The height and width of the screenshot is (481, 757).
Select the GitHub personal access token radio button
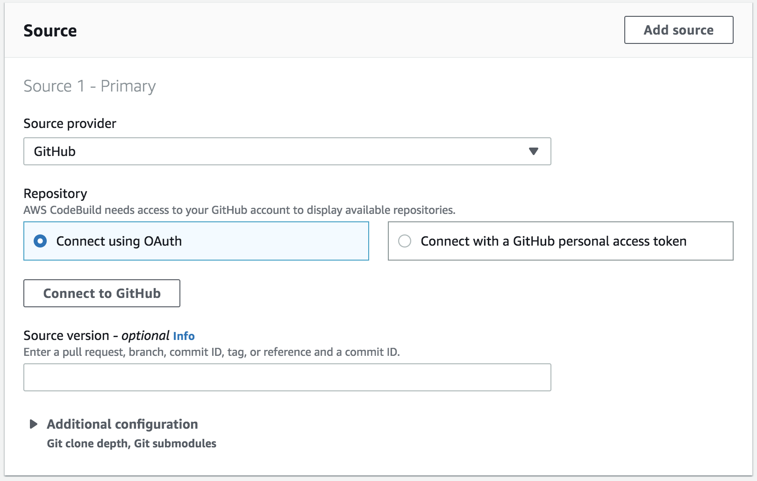coord(405,241)
